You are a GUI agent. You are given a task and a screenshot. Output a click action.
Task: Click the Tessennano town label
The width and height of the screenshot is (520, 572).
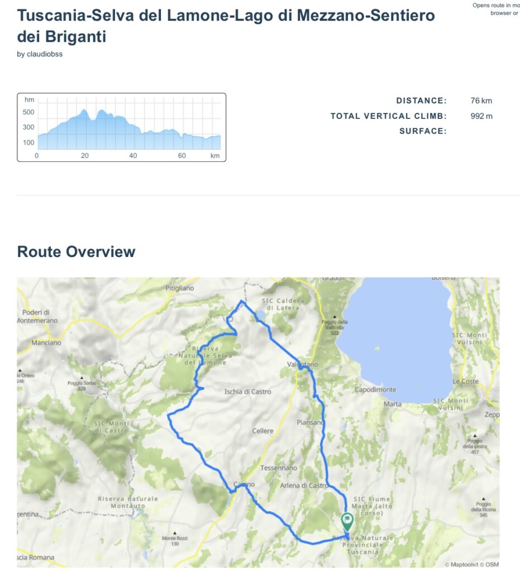pyautogui.click(x=279, y=468)
